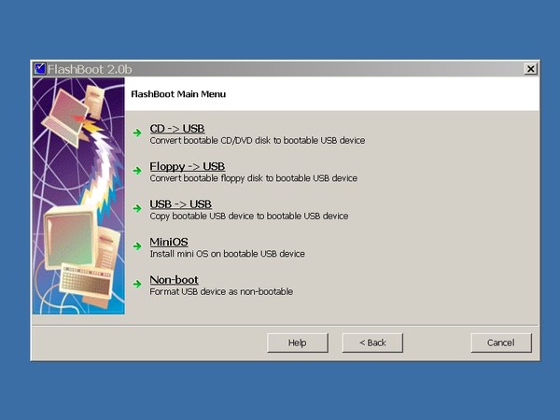Open the CD -> USB option
The width and height of the screenshot is (560, 420).
177,129
